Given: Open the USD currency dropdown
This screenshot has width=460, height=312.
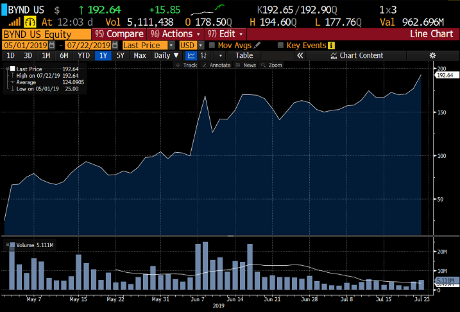Looking at the screenshot, I should [x=201, y=46].
